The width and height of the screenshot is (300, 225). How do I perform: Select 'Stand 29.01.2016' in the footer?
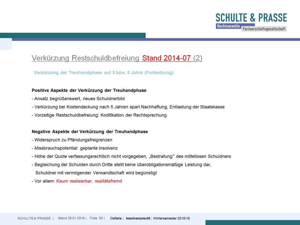[71, 218]
